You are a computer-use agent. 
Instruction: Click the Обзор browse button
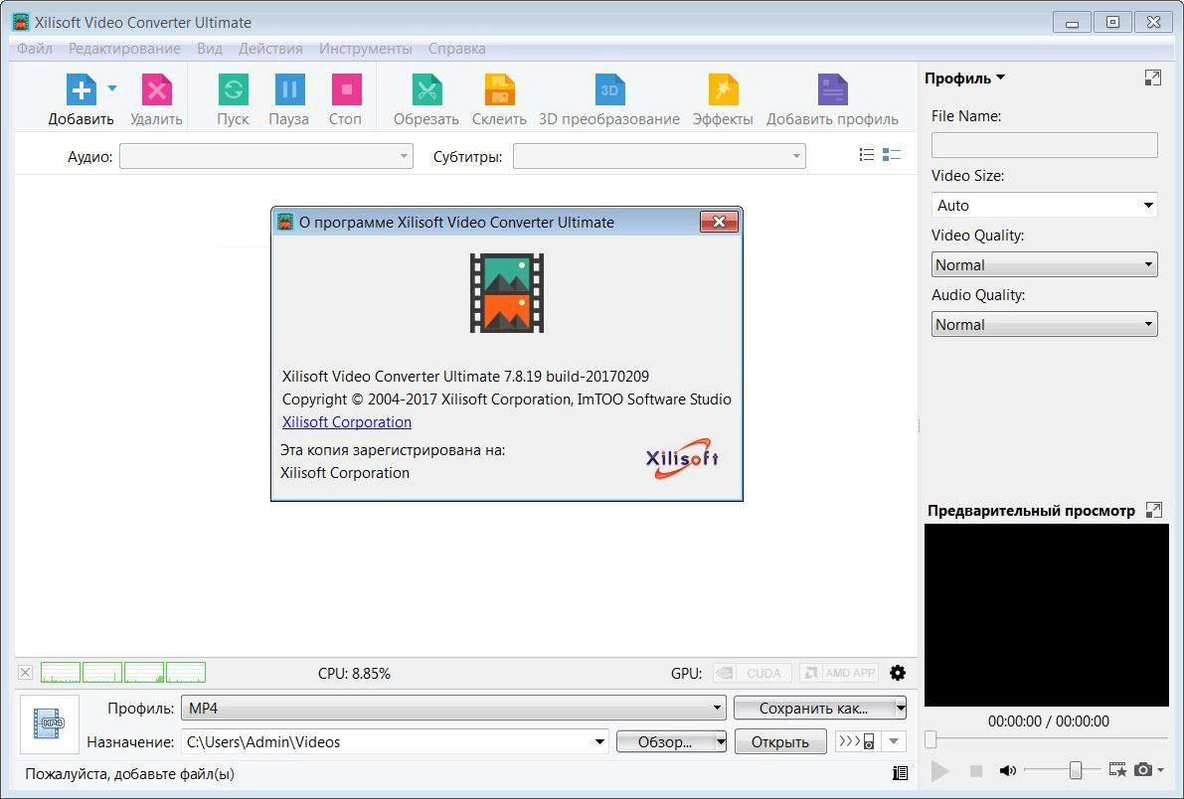665,741
